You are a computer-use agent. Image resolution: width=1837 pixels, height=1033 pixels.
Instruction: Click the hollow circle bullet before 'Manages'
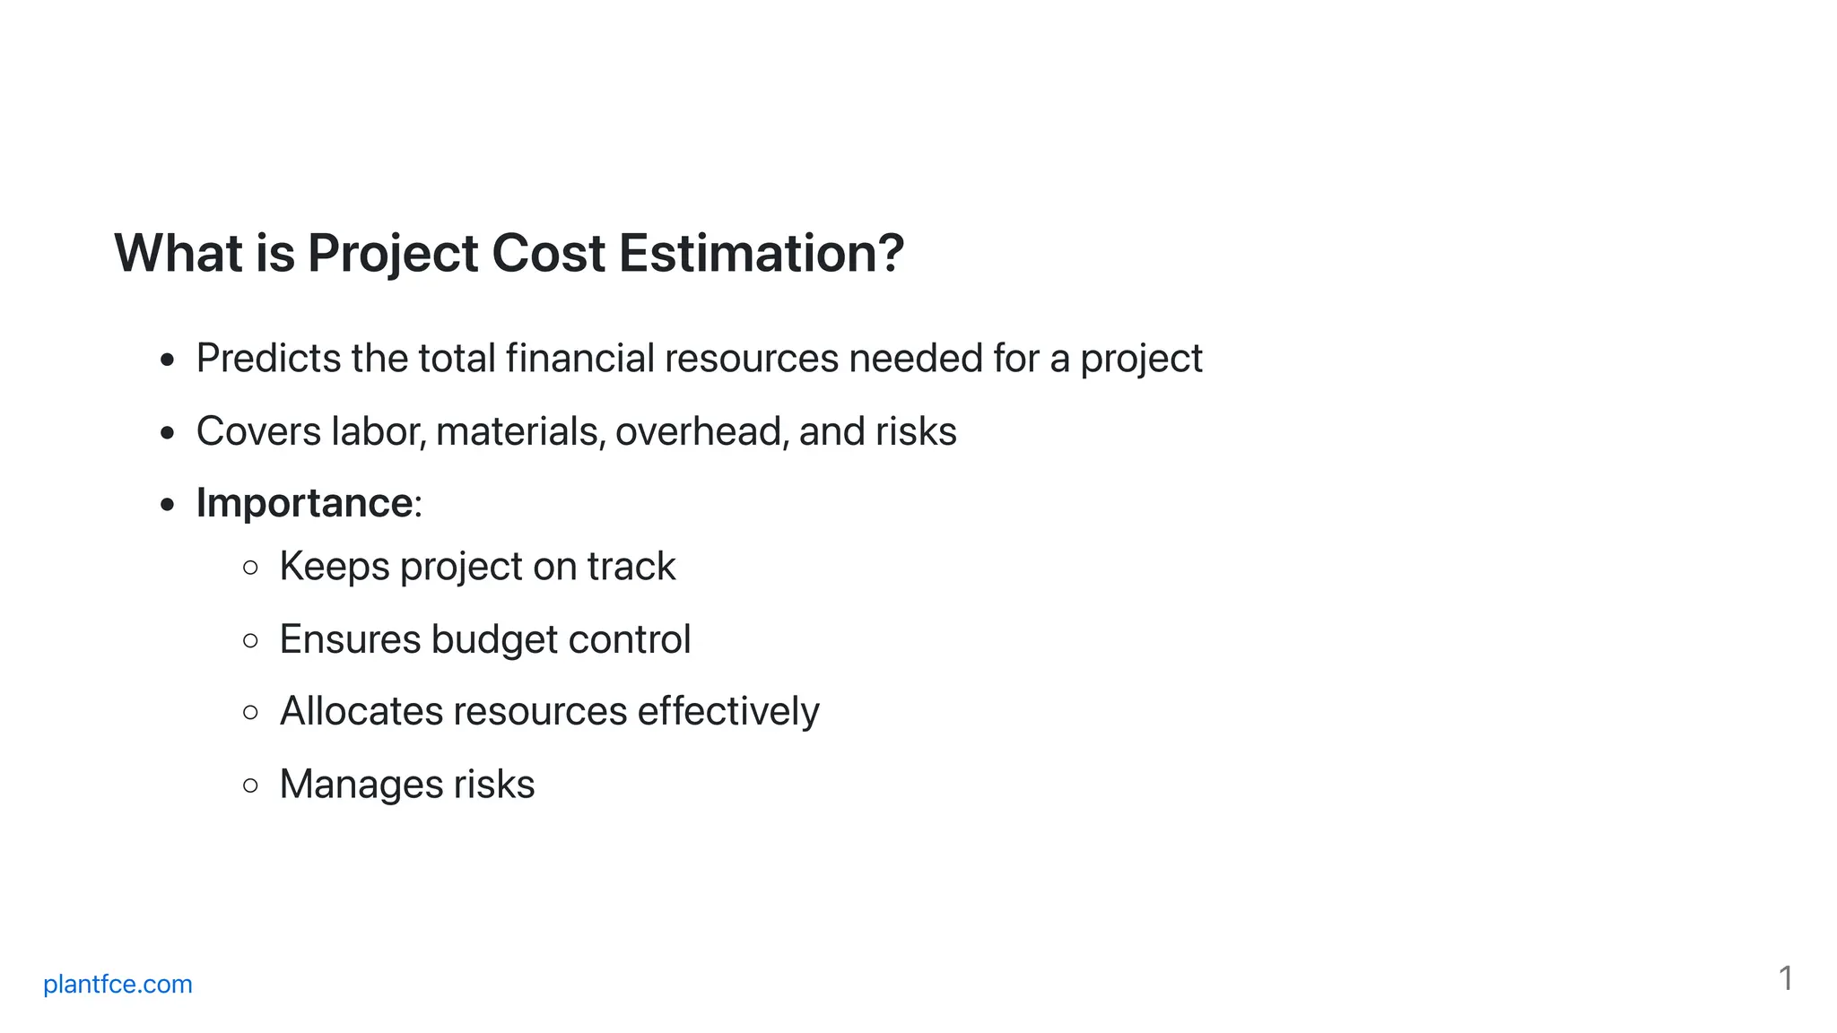251,786
